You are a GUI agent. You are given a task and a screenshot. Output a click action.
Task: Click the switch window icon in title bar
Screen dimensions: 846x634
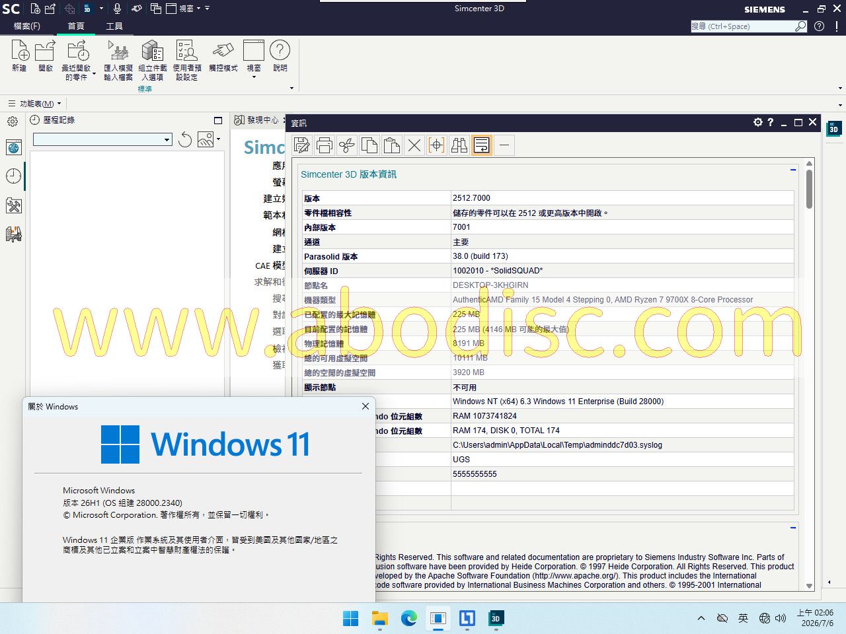click(x=156, y=9)
